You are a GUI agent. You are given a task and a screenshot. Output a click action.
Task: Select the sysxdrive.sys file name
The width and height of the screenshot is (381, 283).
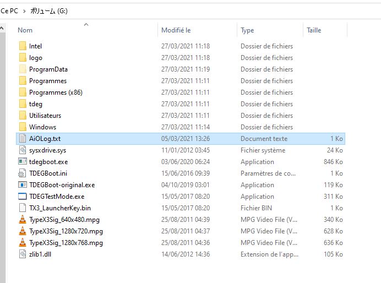click(47, 150)
